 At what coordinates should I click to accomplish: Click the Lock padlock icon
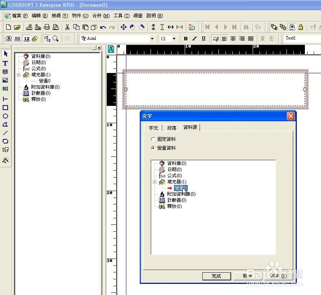301,27
